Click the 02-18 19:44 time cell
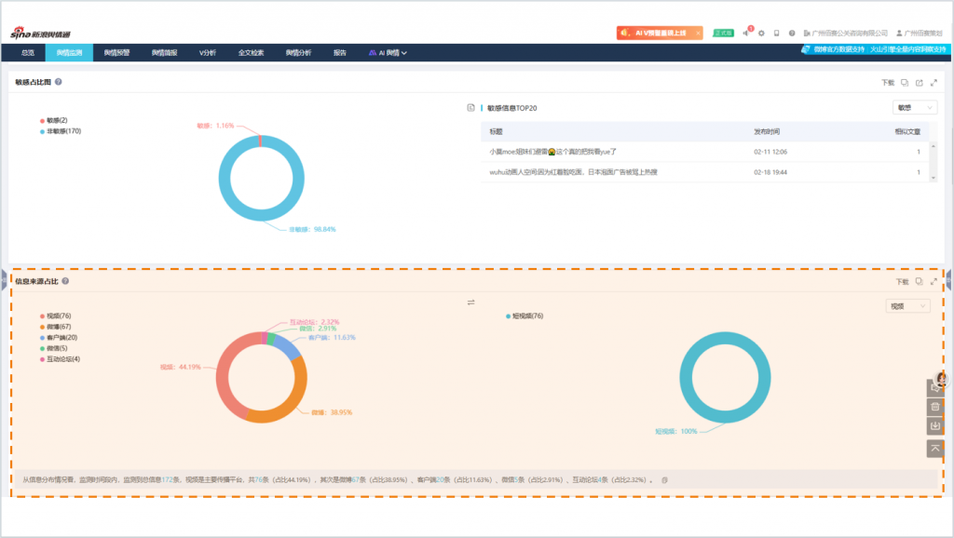Image resolution: width=954 pixels, height=538 pixels. [770, 172]
